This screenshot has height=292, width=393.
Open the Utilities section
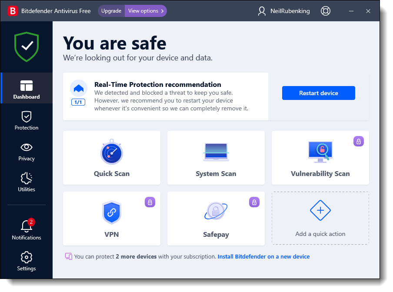click(27, 182)
